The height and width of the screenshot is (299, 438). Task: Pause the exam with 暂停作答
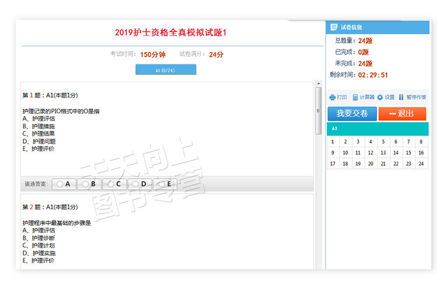point(412,98)
